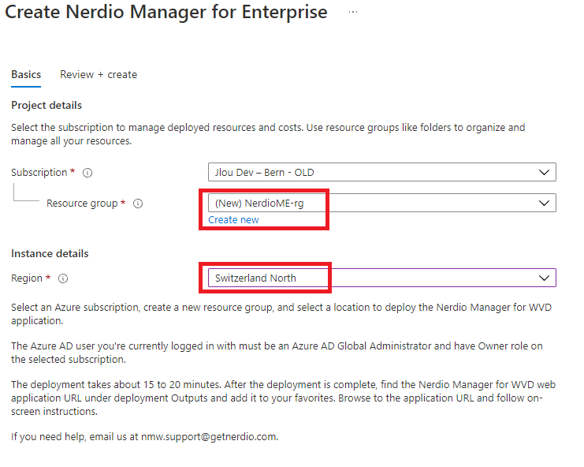Click the Instance details heading
The image size is (584, 467).
[x=50, y=254]
